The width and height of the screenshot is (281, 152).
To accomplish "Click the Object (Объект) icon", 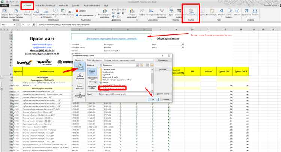I will point(237,11).
